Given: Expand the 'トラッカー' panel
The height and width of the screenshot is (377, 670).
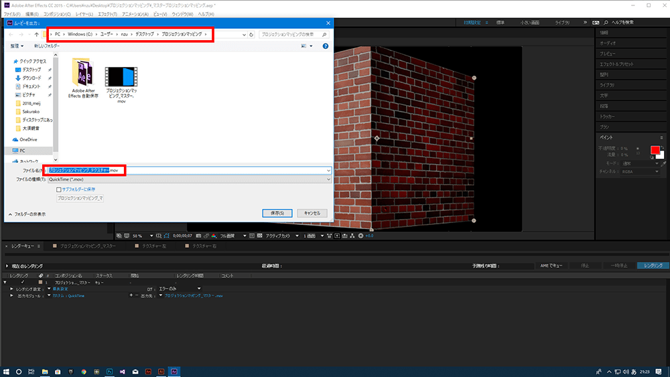Looking at the screenshot, I should click(x=607, y=117).
